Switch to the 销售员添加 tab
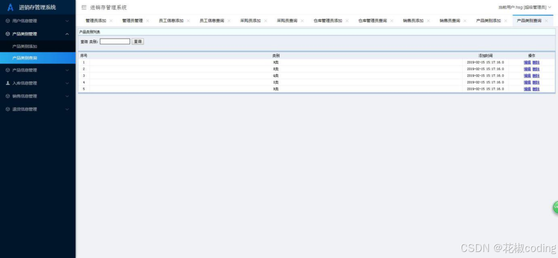This screenshot has height=258, width=558. pos(413,21)
